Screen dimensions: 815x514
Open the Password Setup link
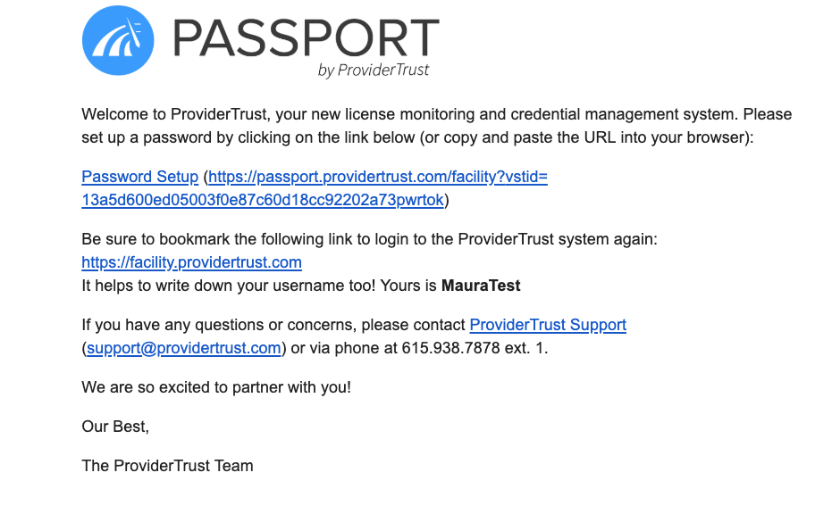[x=139, y=177]
